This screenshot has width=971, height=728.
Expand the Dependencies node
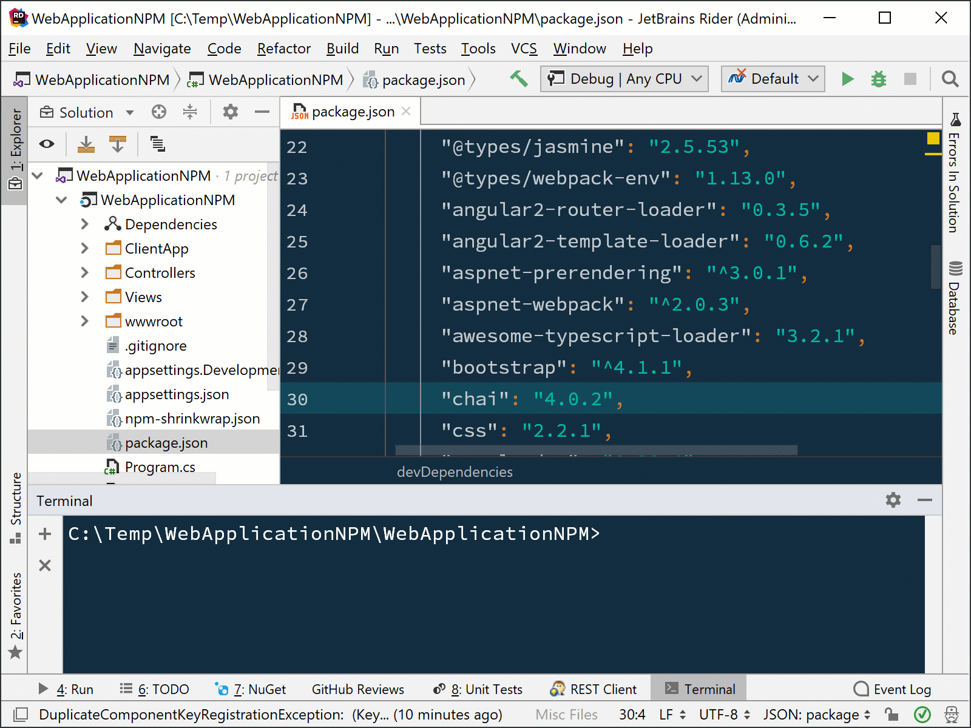tap(84, 224)
